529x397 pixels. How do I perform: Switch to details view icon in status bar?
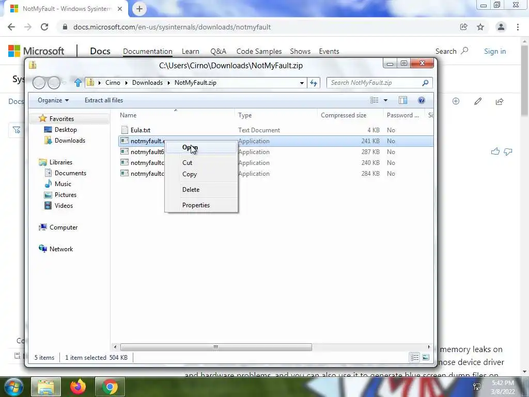[414, 358]
